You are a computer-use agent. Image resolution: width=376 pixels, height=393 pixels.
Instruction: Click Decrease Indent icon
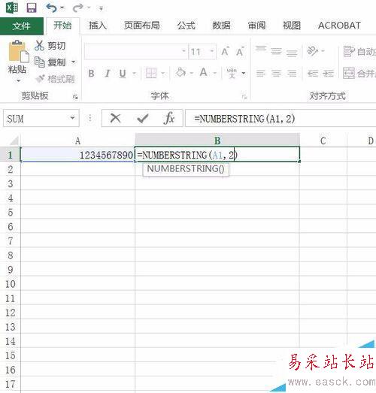pos(313,74)
